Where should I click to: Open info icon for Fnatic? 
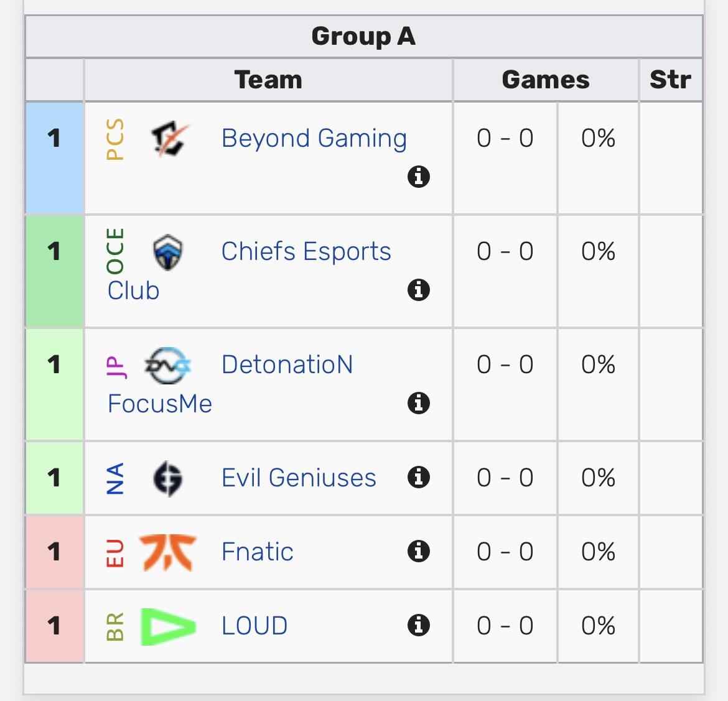[x=418, y=552]
